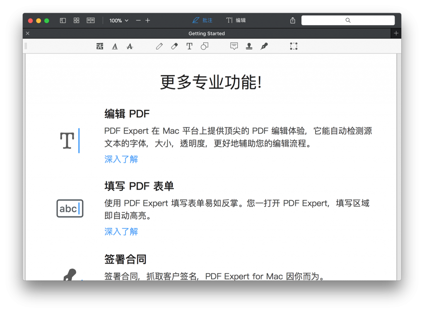
Task: Focus the search field
Action: click(x=348, y=20)
